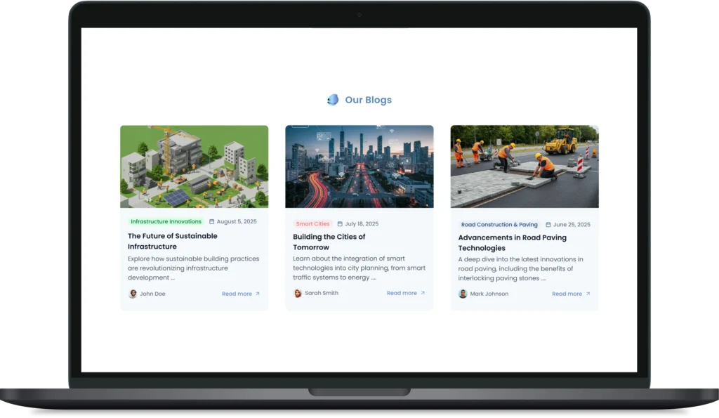Click Mark Johnson's author avatar
The image size is (719, 418).
pyautogui.click(x=463, y=294)
